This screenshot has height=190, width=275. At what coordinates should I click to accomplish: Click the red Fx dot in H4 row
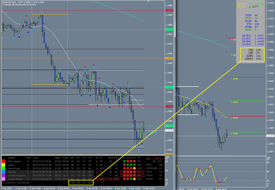tap(134, 175)
